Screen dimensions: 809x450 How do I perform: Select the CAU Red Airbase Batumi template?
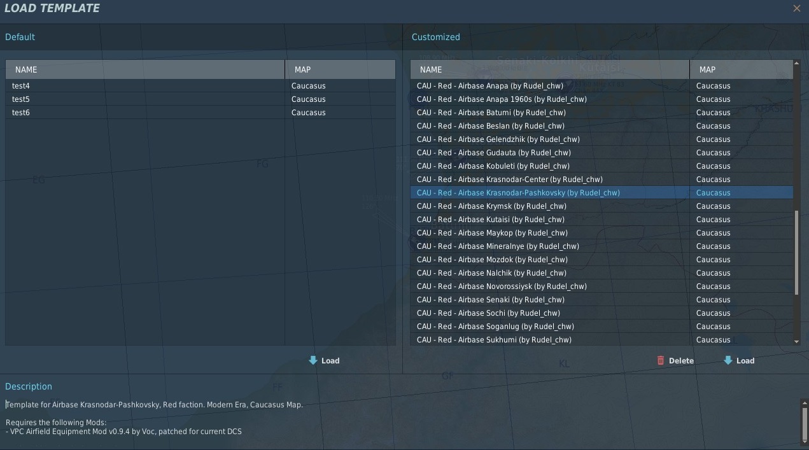[509, 112]
